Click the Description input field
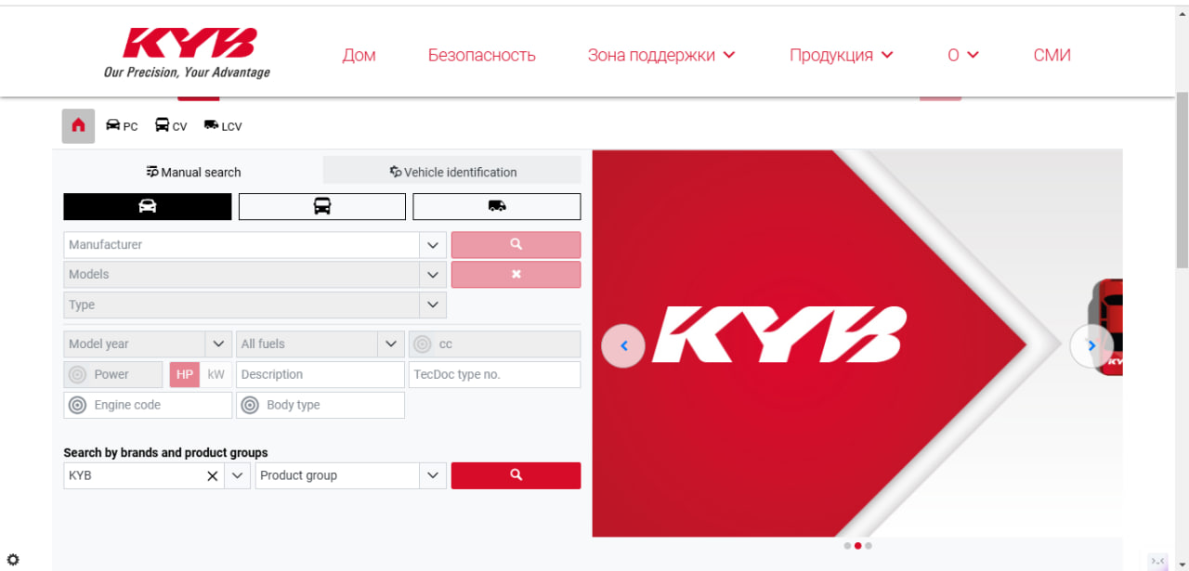 tap(320, 375)
